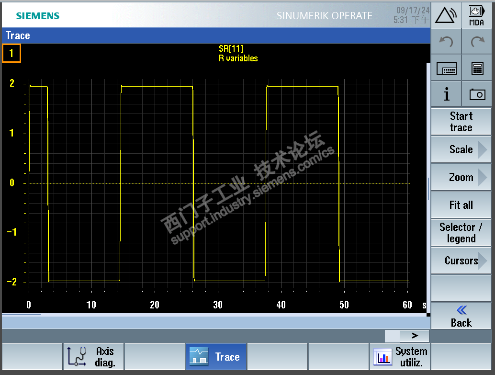Click the undo arrow icon
The height and width of the screenshot is (375, 495).
click(x=446, y=41)
